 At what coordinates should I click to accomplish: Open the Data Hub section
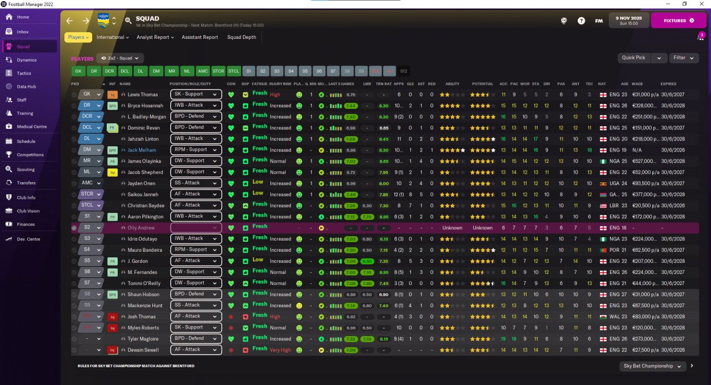[x=29, y=87]
